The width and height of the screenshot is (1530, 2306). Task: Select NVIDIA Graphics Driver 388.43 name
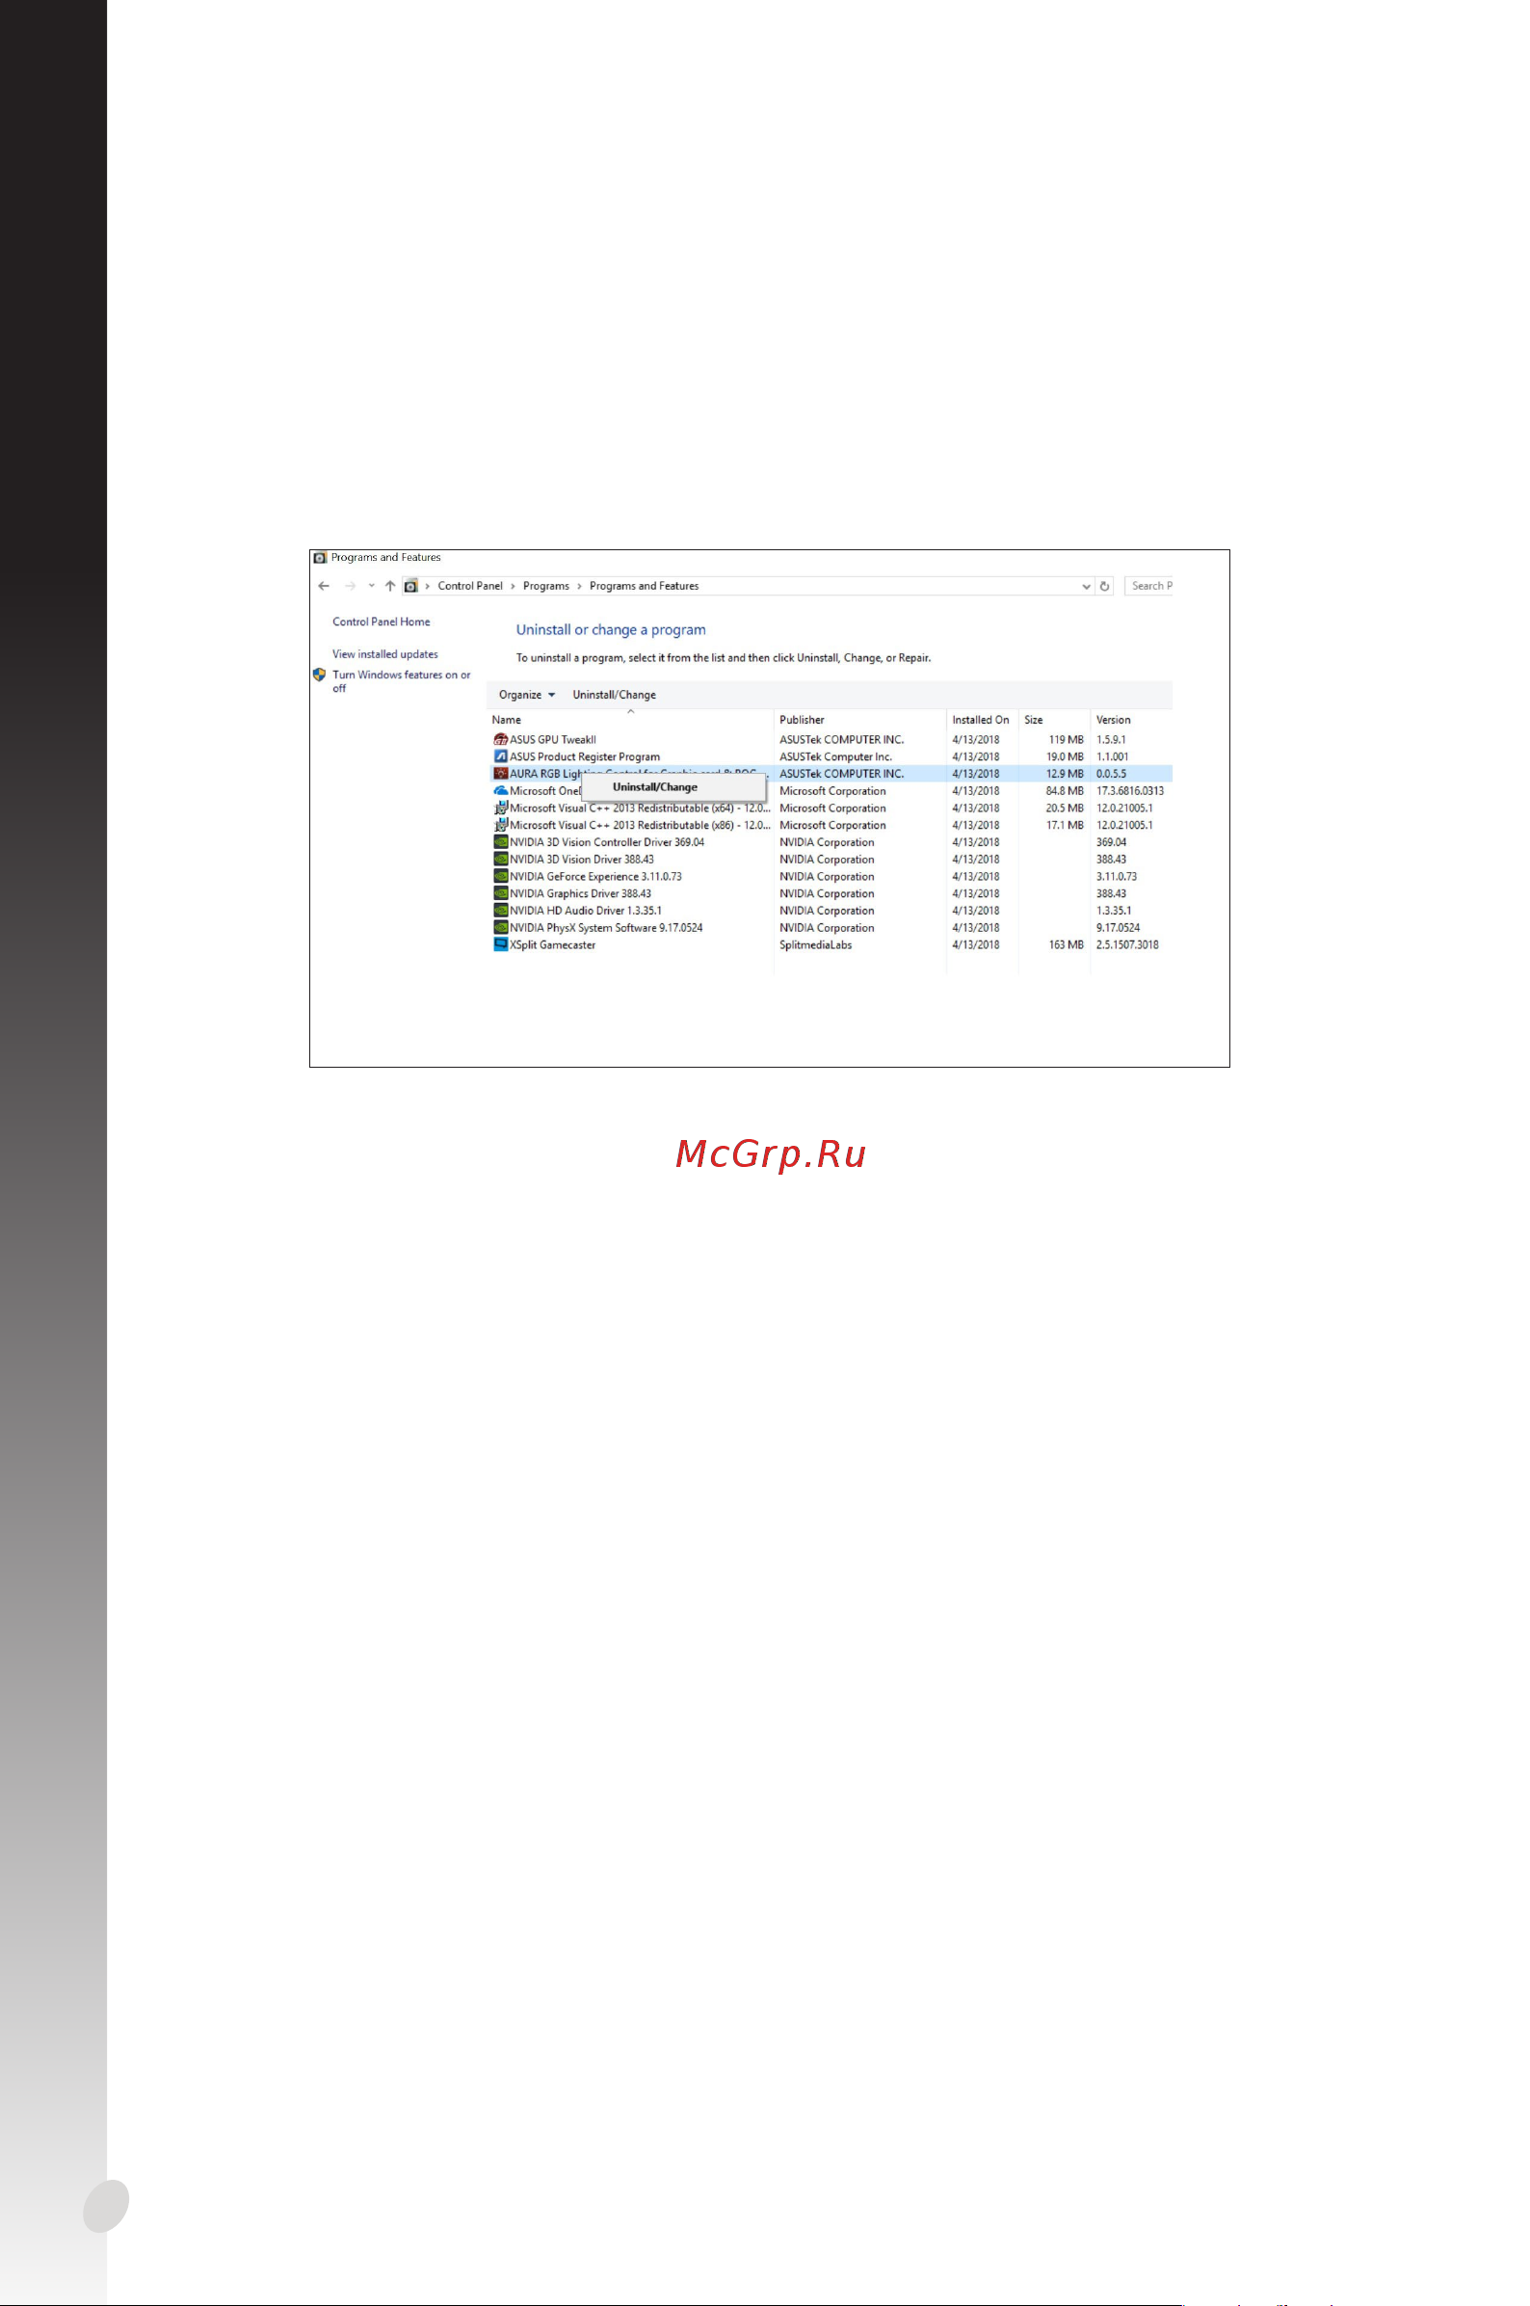tap(580, 894)
